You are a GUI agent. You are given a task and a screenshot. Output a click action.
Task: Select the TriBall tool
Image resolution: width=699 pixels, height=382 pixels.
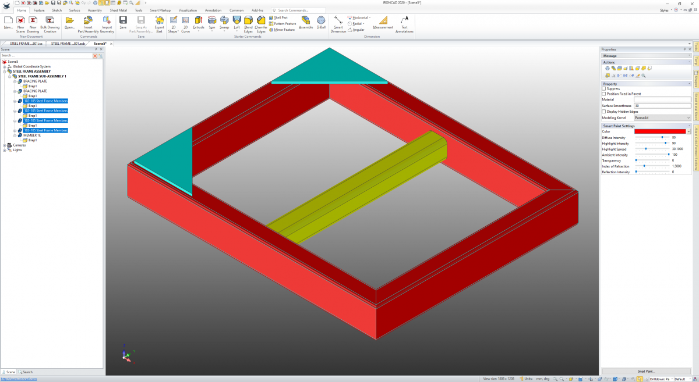tap(322, 23)
